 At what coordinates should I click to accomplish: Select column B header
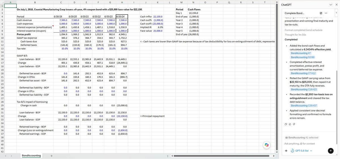[x=35, y=3]
